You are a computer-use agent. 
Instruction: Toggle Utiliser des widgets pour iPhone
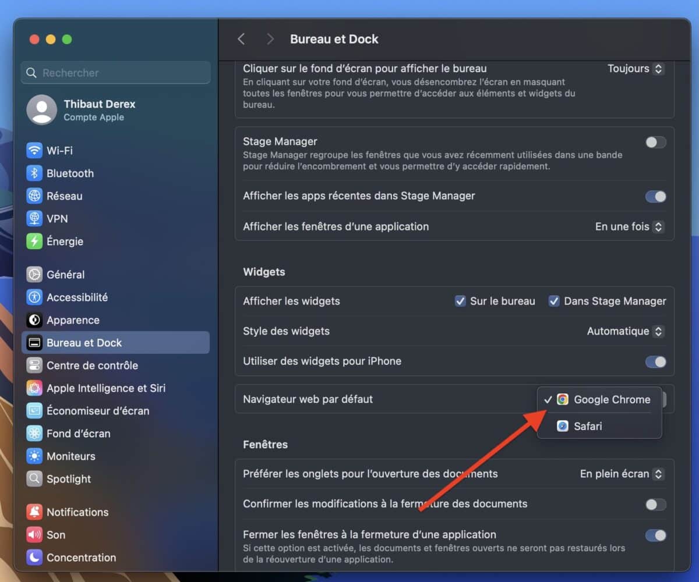[656, 361]
